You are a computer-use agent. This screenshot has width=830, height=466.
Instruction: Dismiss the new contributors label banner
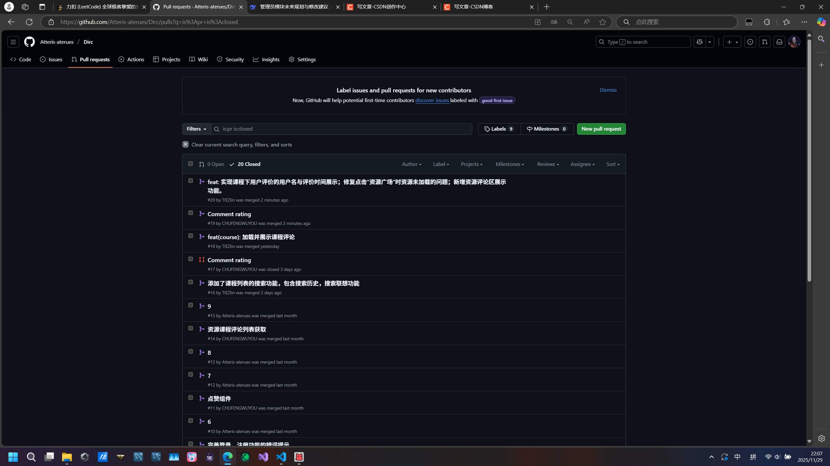click(x=608, y=90)
